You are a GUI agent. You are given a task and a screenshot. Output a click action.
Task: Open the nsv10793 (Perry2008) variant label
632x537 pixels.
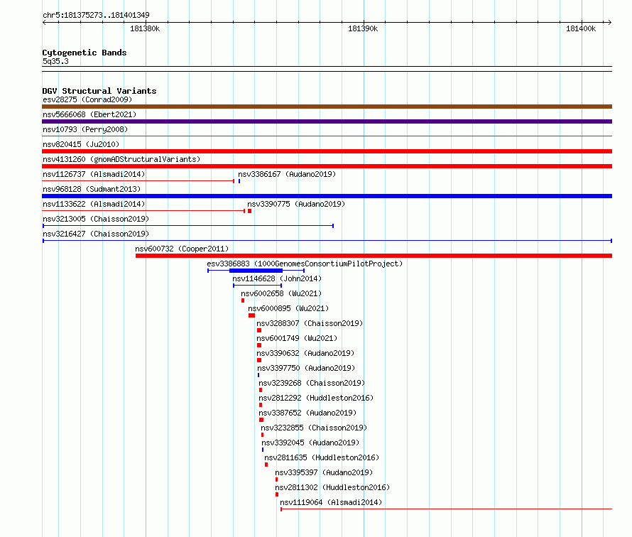(x=85, y=129)
